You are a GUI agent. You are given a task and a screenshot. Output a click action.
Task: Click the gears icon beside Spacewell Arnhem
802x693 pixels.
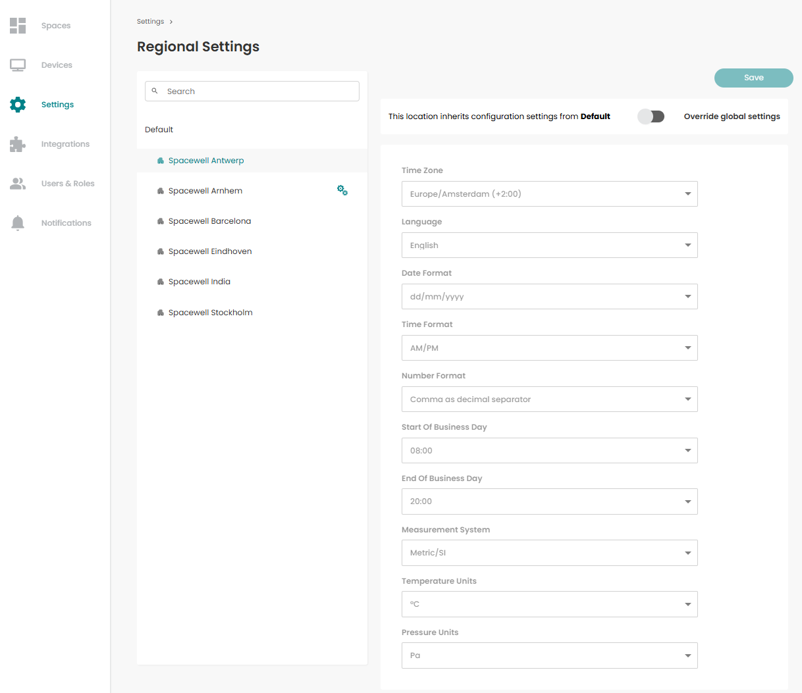point(342,190)
